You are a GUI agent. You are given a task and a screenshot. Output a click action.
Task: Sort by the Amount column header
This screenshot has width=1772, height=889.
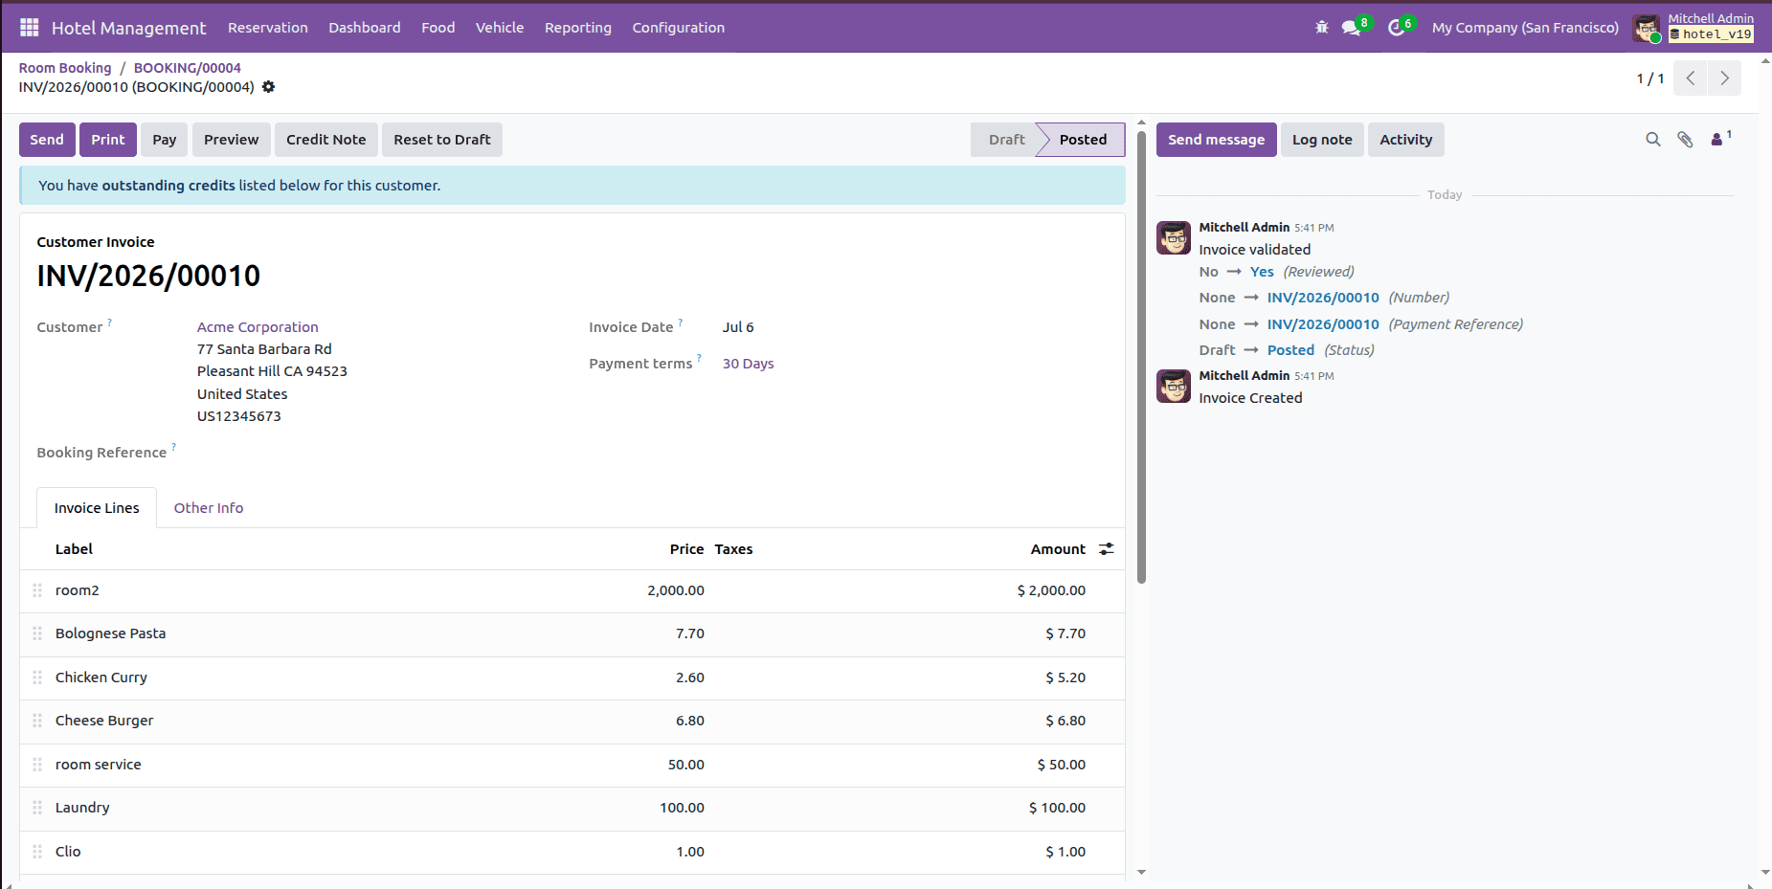coord(1058,549)
